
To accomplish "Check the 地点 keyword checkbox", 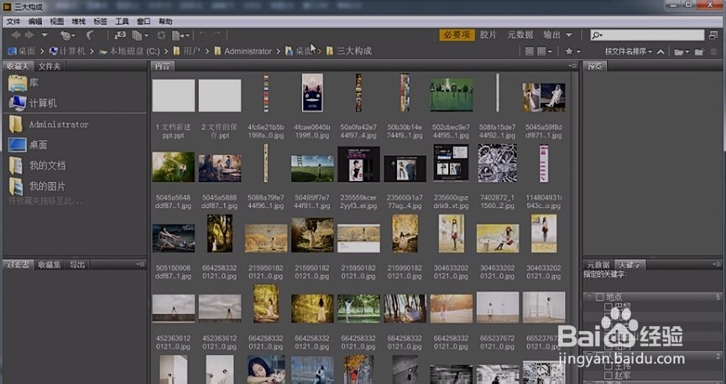I will point(600,297).
